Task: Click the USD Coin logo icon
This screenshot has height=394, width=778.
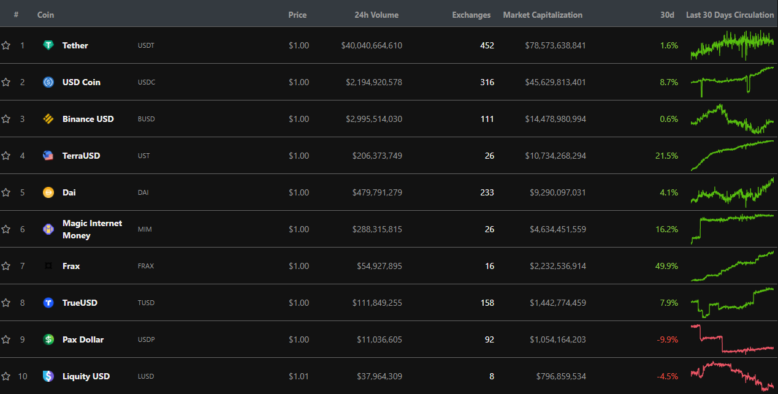Action: click(48, 82)
